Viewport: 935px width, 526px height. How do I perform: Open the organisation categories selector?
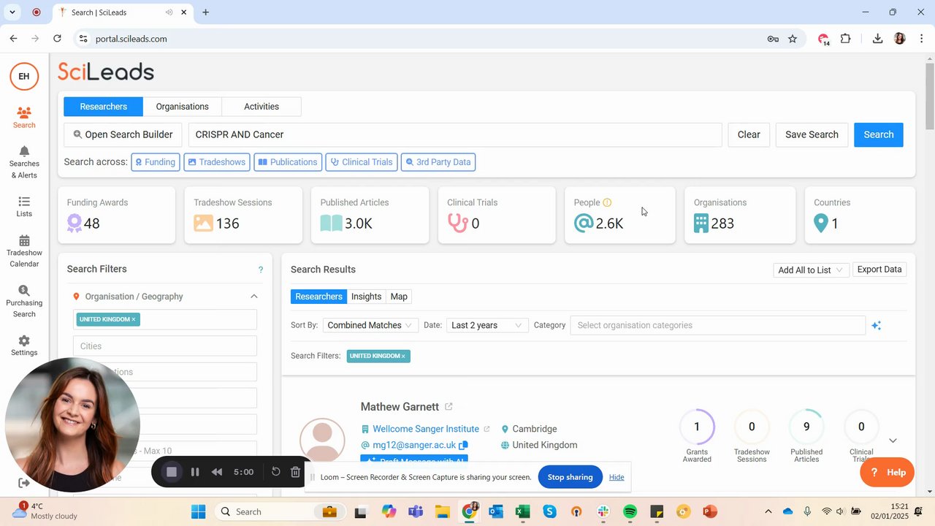click(x=718, y=325)
